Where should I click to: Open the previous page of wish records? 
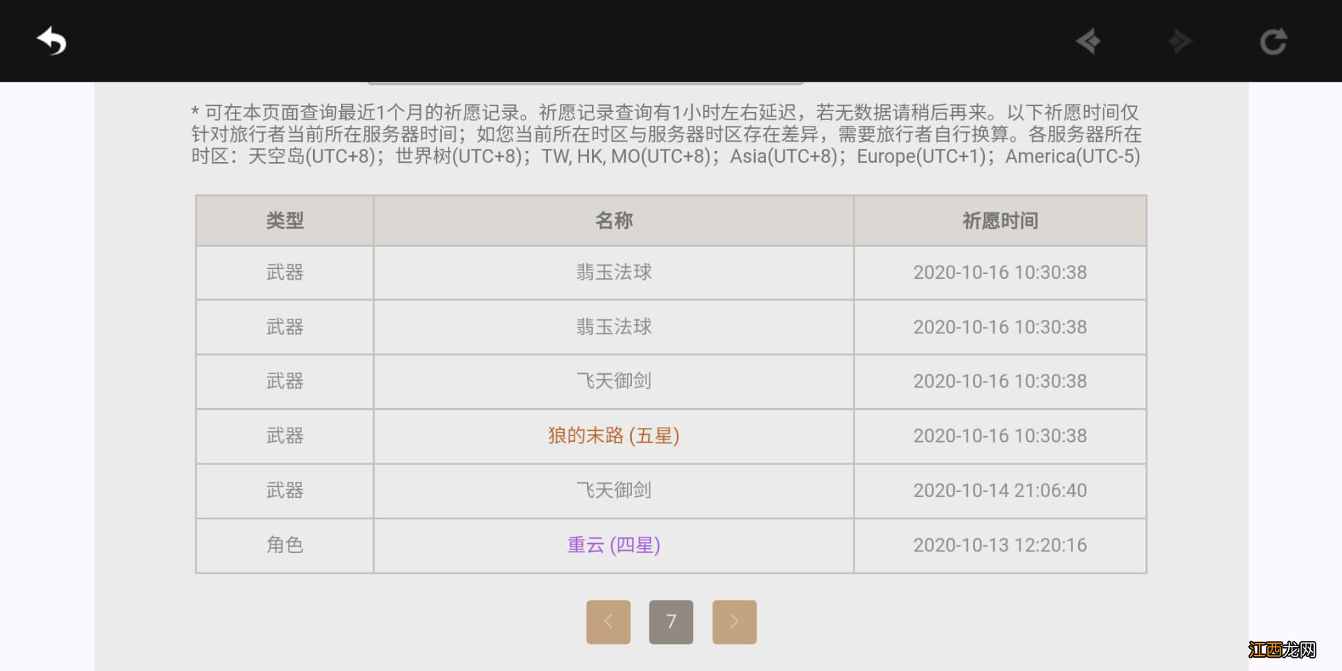(608, 621)
